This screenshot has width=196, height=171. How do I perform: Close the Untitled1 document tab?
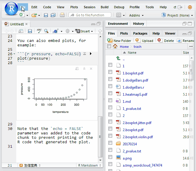point(26,24)
